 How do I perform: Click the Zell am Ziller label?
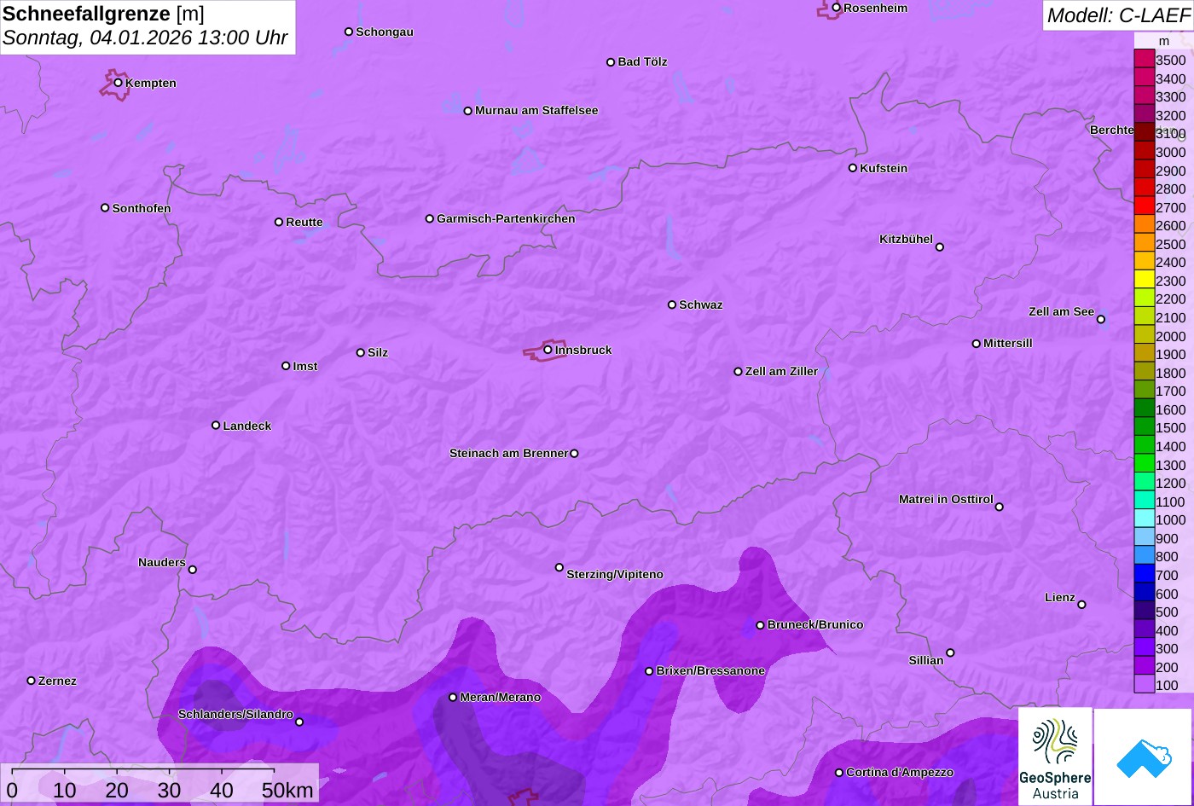(x=781, y=371)
